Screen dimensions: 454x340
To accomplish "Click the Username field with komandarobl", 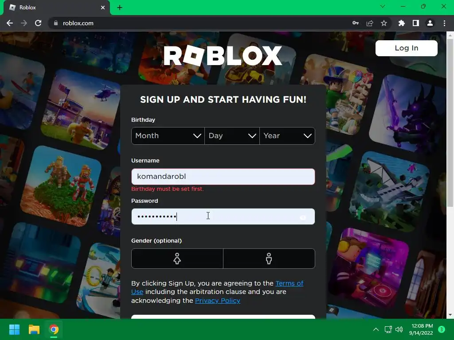I will pos(223,176).
